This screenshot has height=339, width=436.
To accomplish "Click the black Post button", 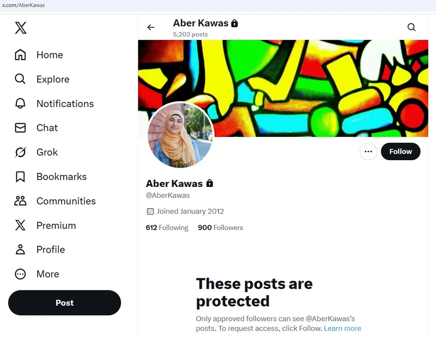I will tap(64, 303).
